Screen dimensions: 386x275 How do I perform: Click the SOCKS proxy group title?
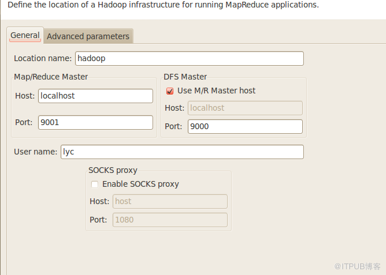(113, 170)
